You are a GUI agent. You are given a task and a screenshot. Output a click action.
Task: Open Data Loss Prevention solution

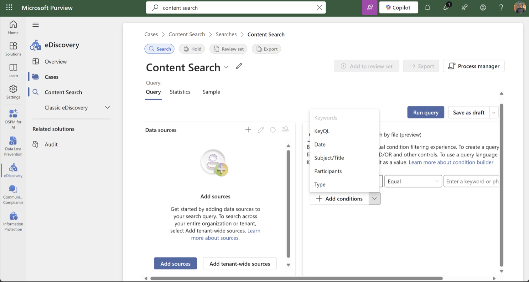[x=13, y=146]
